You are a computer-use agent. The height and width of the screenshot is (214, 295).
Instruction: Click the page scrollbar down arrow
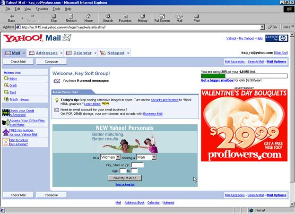coord(292,204)
